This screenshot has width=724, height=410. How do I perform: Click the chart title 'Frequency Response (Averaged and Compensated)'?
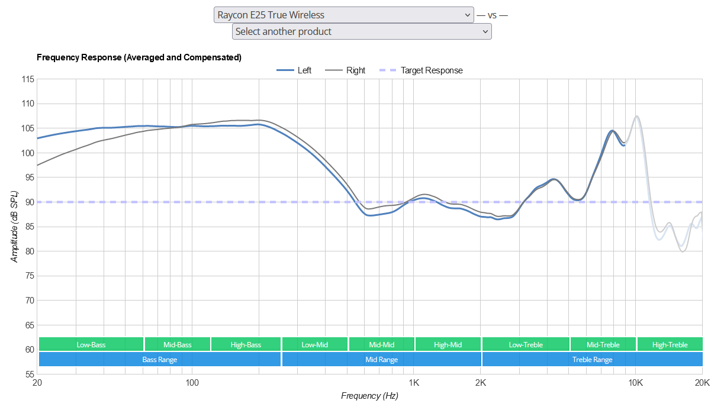coord(139,57)
